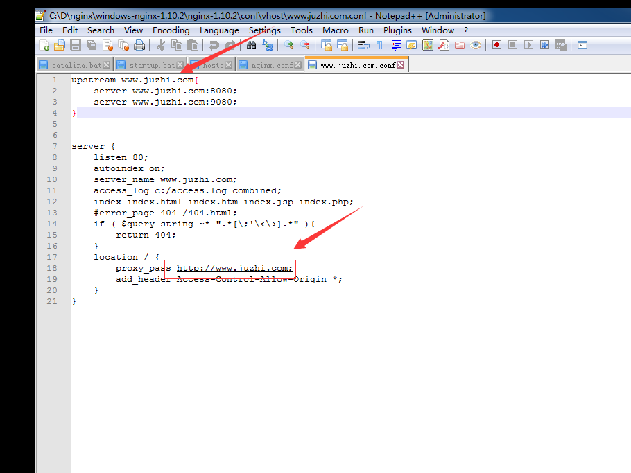631x473 pixels.
Task: Click the Open file folder icon
Action: [x=60, y=46]
